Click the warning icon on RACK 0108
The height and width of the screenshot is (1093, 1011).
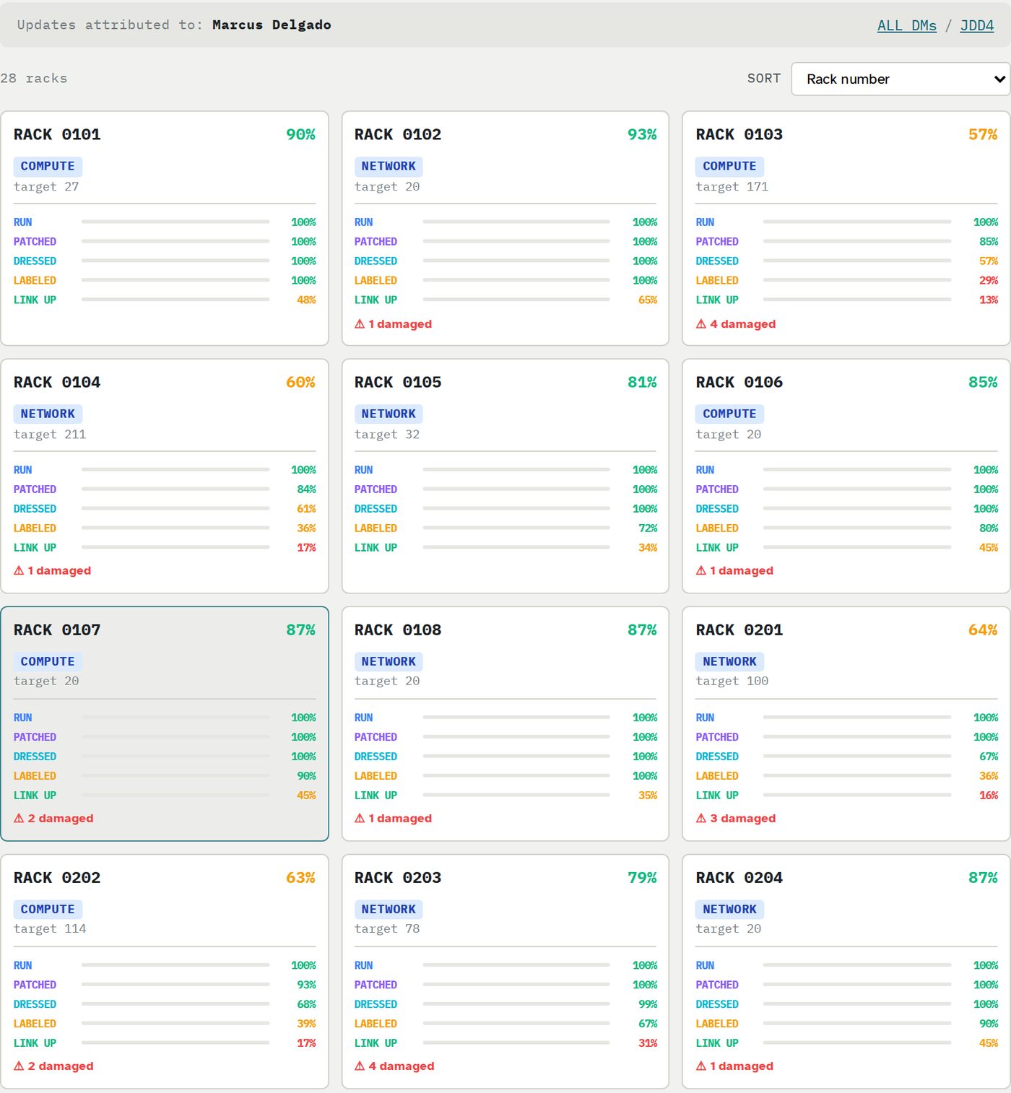(360, 818)
